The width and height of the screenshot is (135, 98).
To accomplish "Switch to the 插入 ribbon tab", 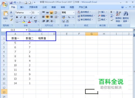I will pos(22,7).
